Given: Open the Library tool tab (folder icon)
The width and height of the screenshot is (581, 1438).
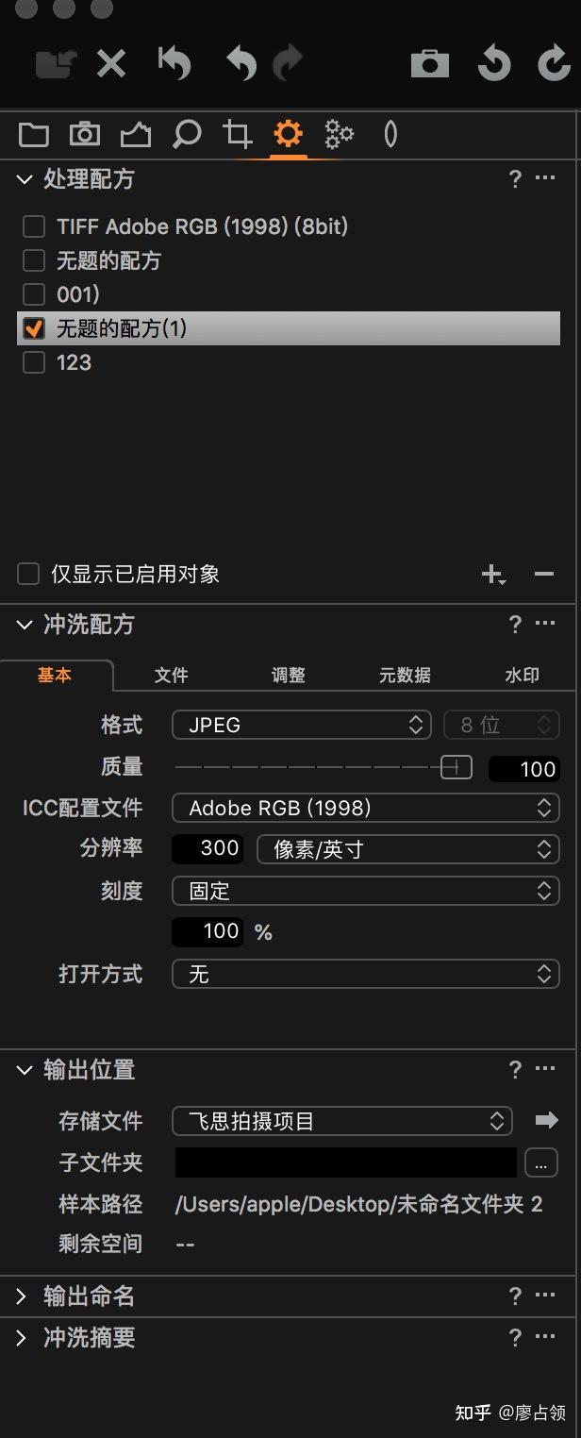Looking at the screenshot, I should click(33, 134).
